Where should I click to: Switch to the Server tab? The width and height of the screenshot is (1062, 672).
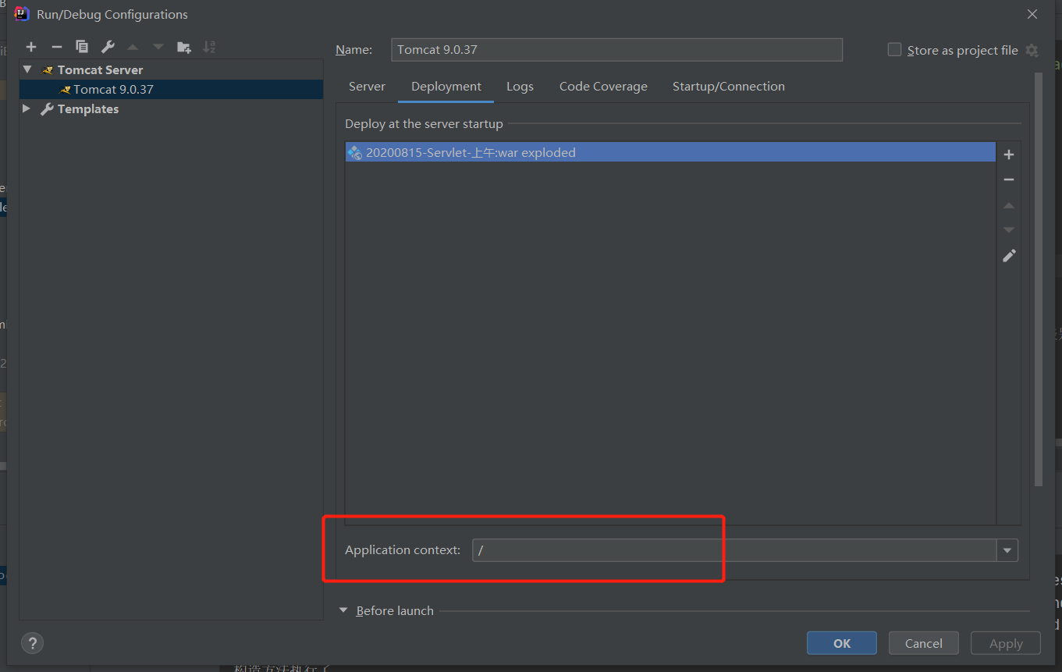pos(367,87)
